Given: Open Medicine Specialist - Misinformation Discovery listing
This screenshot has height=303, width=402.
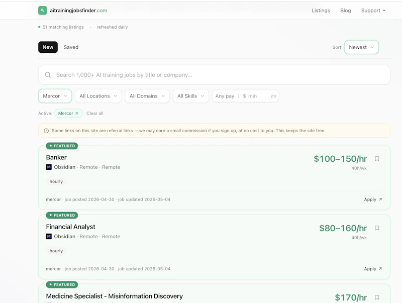Looking at the screenshot, I should pyautogui.click(x=115, y=296).
